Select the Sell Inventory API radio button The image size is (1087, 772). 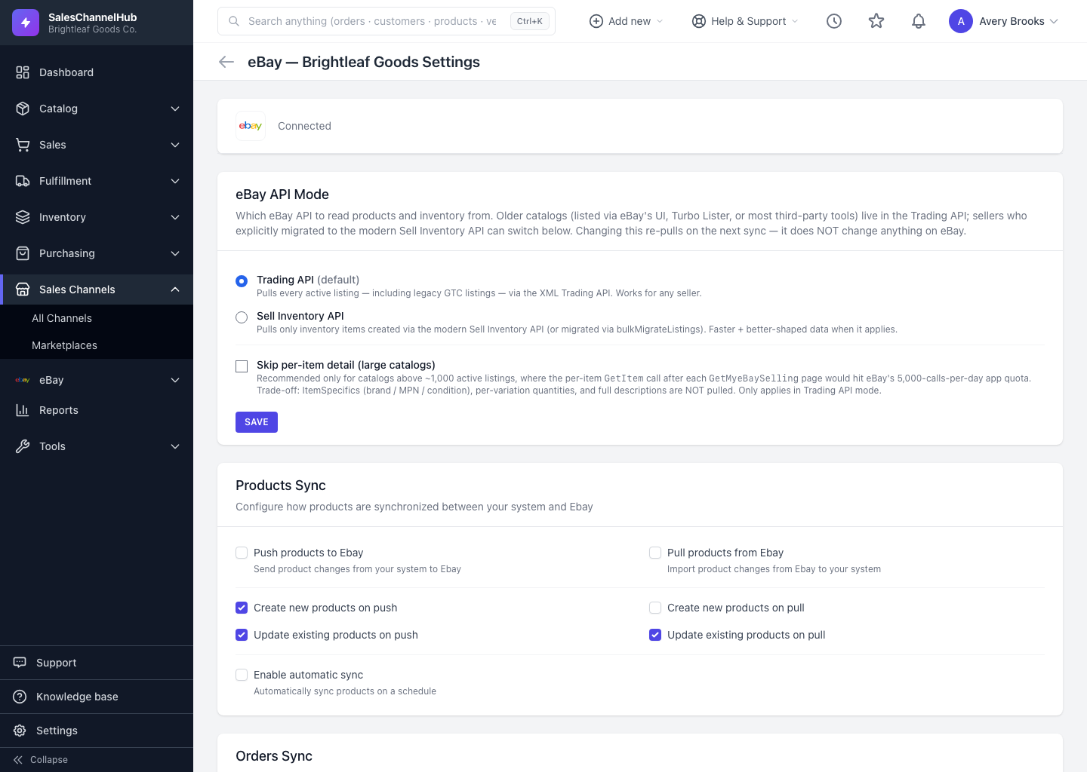tap(242, 317)
